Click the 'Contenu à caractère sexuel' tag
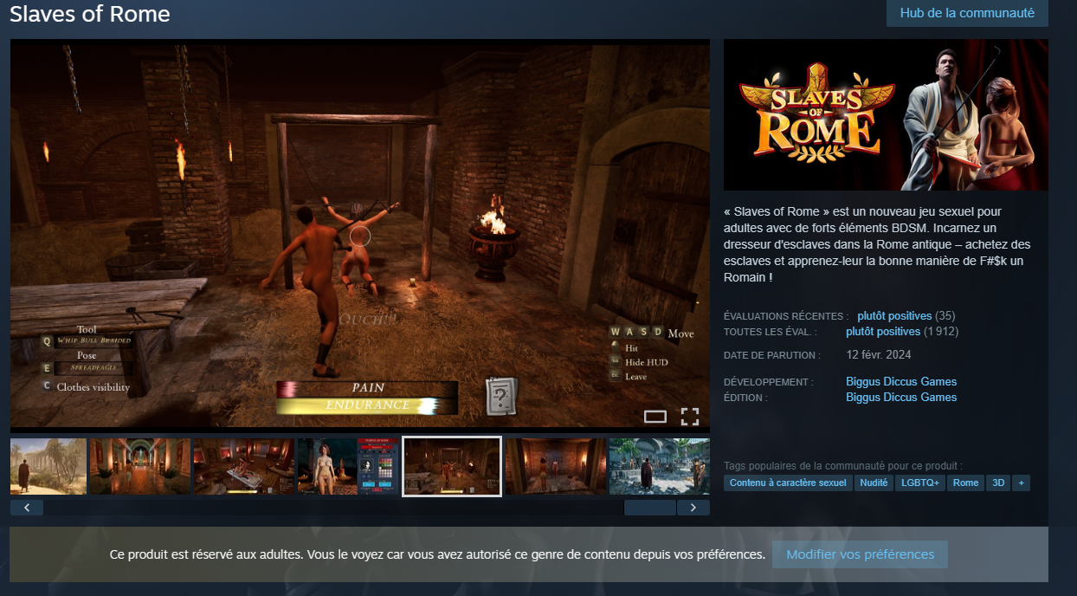The height and width of the screenshot is (596, 1077). (788, 483)
